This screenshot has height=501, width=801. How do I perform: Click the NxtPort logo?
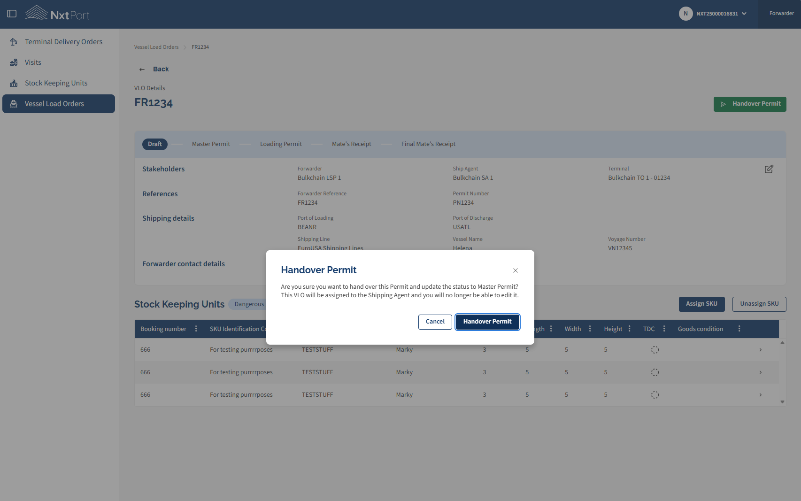coord(57,13)
